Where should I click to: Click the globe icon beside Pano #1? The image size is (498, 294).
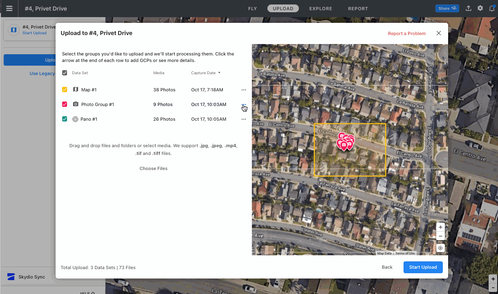75,119
